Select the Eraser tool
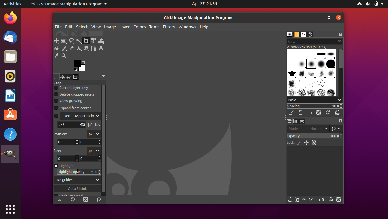 point(71,48)
